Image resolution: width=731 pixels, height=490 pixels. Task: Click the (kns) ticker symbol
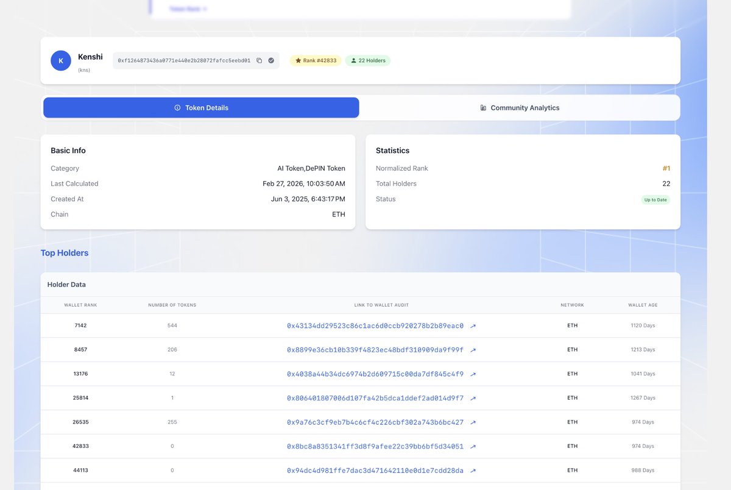84,70
